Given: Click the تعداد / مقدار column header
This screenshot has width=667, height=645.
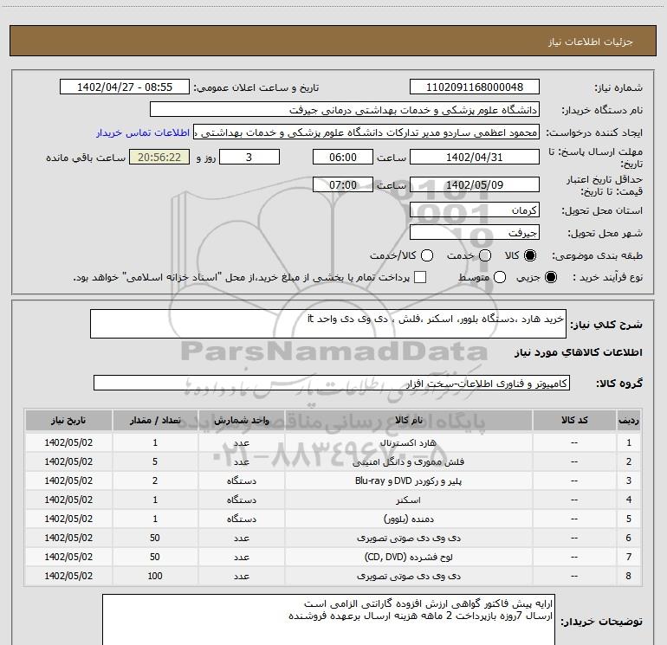Looking at the screenshot, I should click(155, 420).
